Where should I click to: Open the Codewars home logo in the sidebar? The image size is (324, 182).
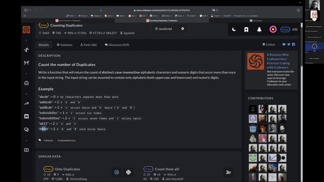tap(26, 30)
